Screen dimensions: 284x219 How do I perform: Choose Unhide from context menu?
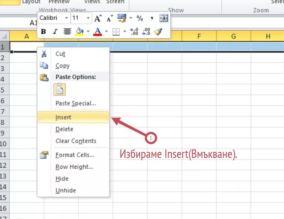click(x=73, y=191)
